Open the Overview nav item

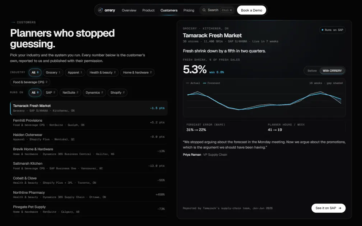(129, 10)
